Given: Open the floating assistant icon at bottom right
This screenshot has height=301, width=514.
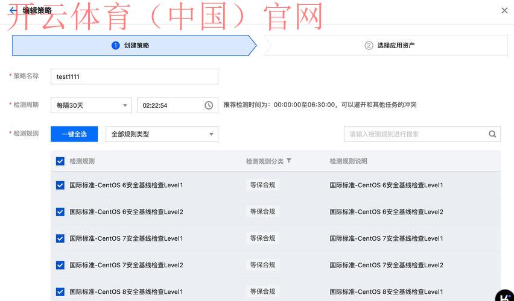Looking at the screenshot, I should click(x=505, y=296).
